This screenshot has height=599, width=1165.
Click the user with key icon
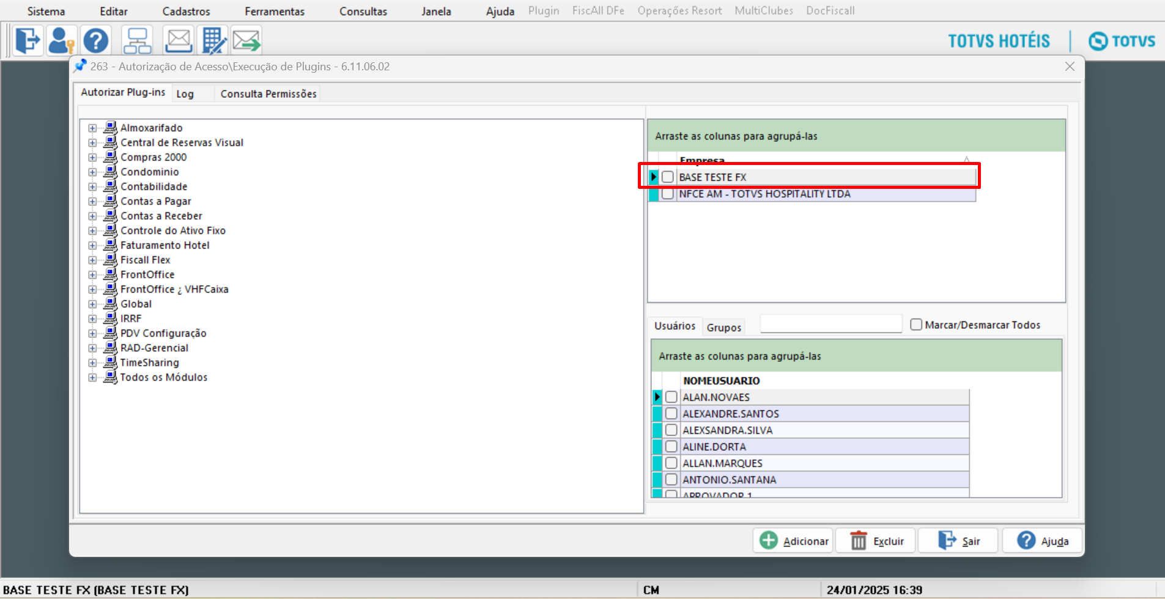61,41
